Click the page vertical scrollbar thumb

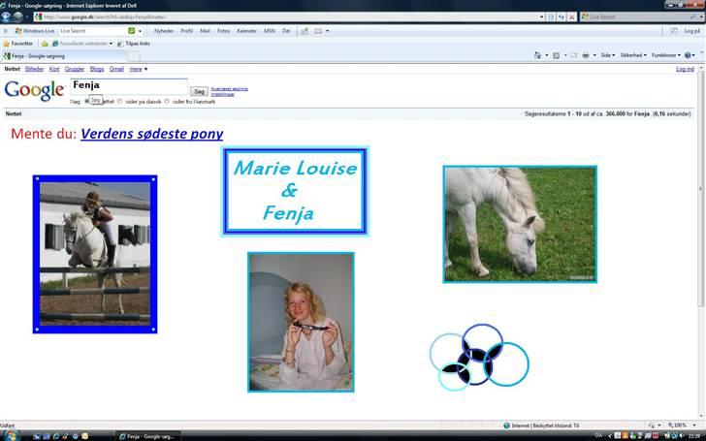(x=700, y=189)
